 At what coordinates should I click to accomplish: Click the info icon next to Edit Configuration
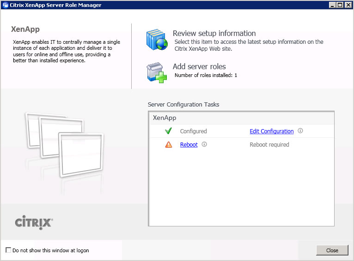click(x=300, y=130)
